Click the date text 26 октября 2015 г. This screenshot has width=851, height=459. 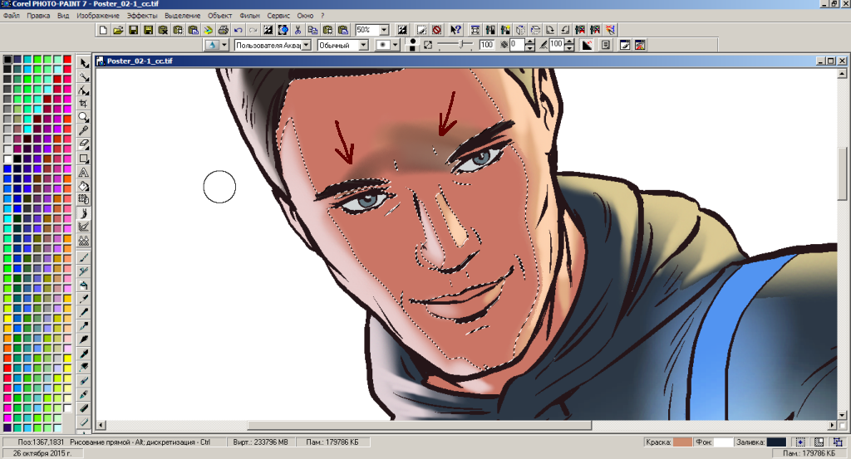point(42,453)
